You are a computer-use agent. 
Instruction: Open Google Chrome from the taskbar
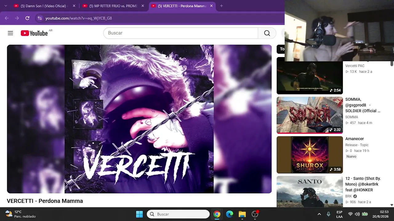[217, 214]
